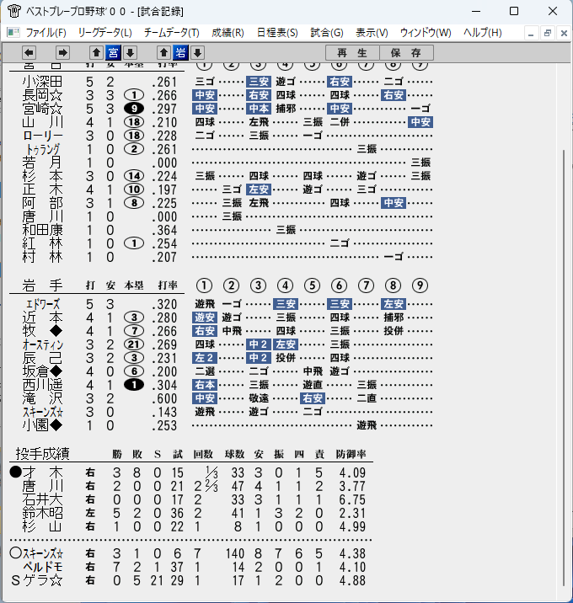Click the up arrow beside 岩 button
The image size is (573, 603).
pyautogui.click(x=163, y=52)
